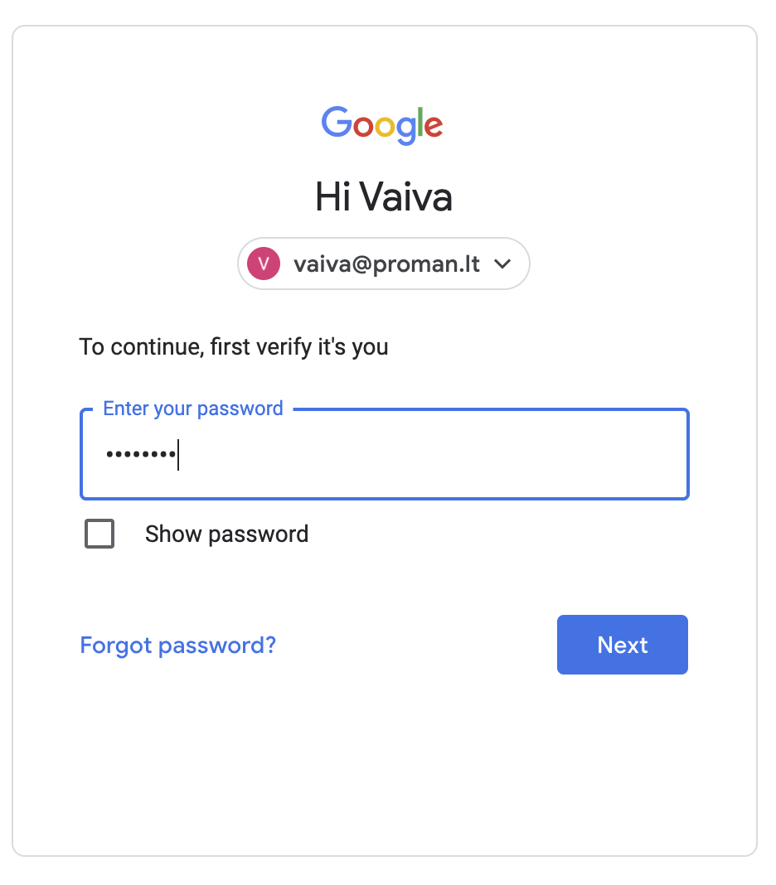The width and height of the screenshot is (776, 885).
Task: Expand the account switcher chevron
Action: point(502,264)
